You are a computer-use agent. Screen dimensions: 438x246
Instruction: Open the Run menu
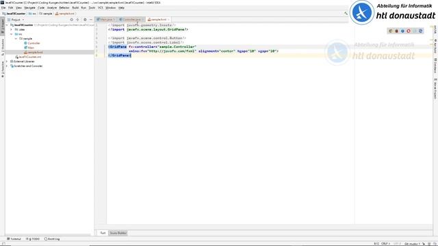[x=83, y=8]
